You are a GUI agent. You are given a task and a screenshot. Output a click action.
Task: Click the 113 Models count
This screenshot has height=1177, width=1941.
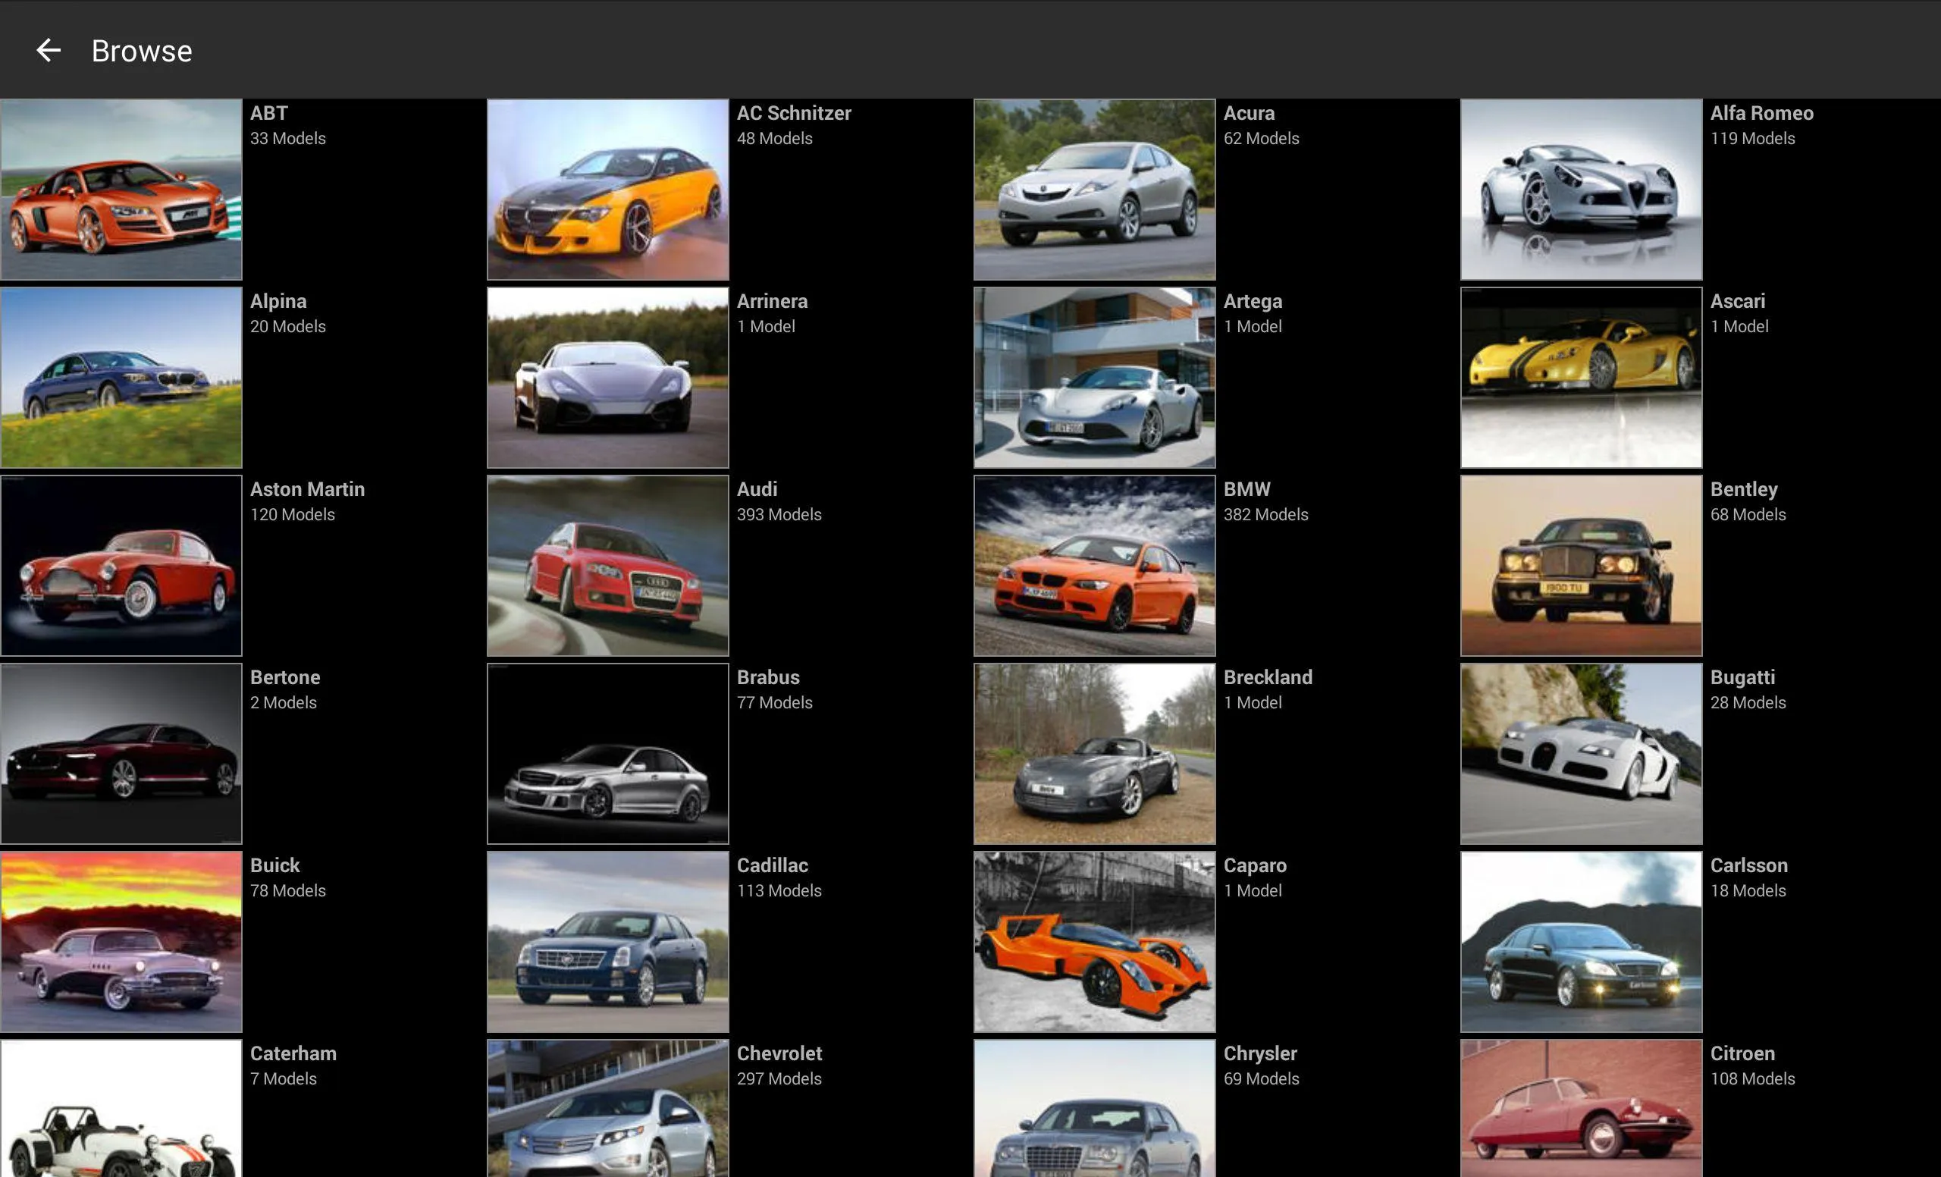tap(779, 891)
